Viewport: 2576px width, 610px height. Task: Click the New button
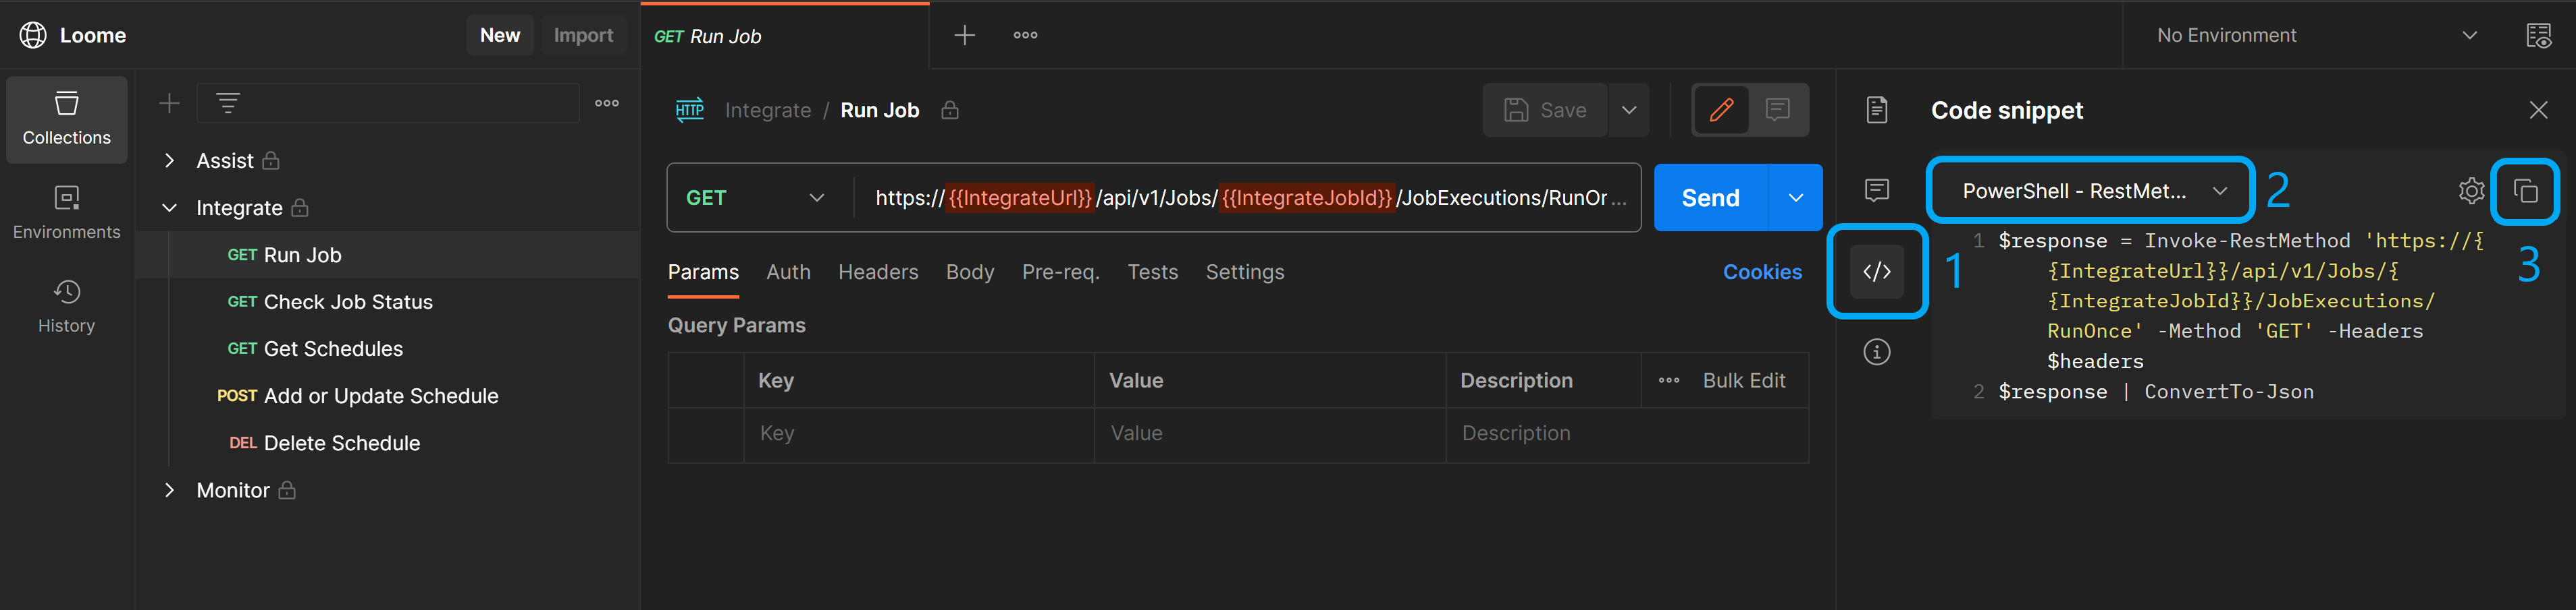(500, 35)
